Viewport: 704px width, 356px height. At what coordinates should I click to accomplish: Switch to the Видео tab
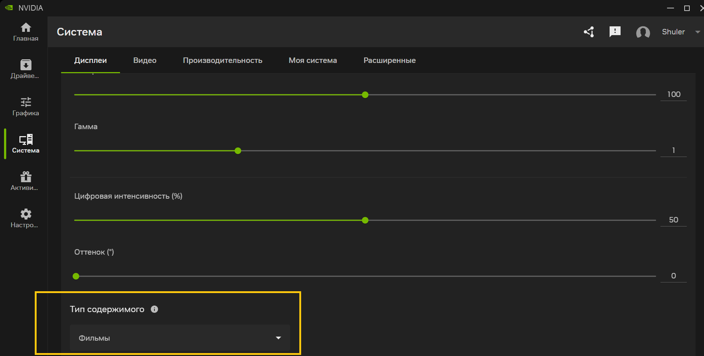pyautogui.click(x=145, y=60)
